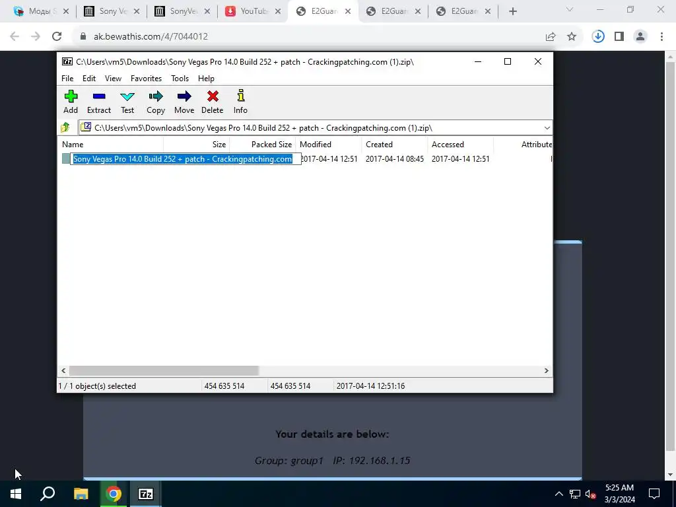Sort by Modified column header

(x=329, y=145)
